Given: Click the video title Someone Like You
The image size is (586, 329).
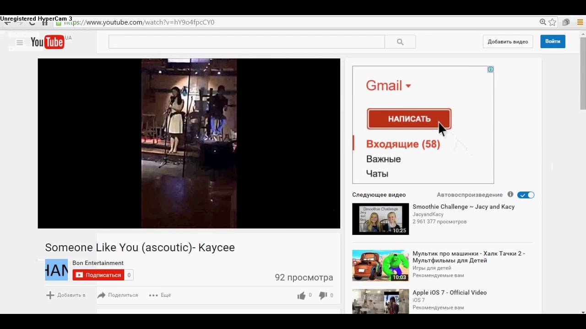Looking at the screenshot, I should [x=140, y=248].
